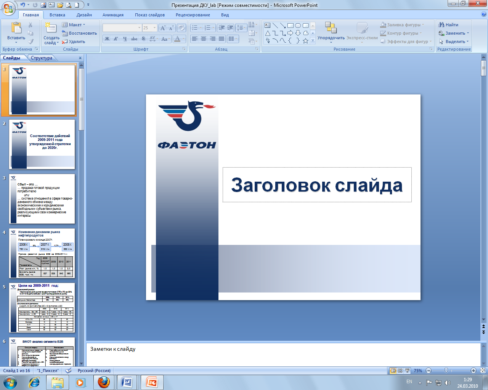Select slide 4 thumbnail about market dynamics

point(42,253)
